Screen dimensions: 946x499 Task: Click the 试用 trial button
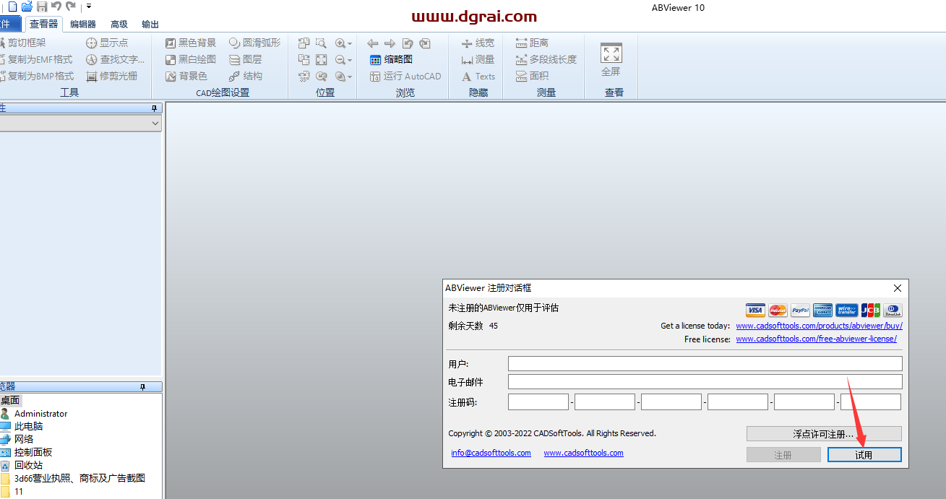click(x=864, y=455)
